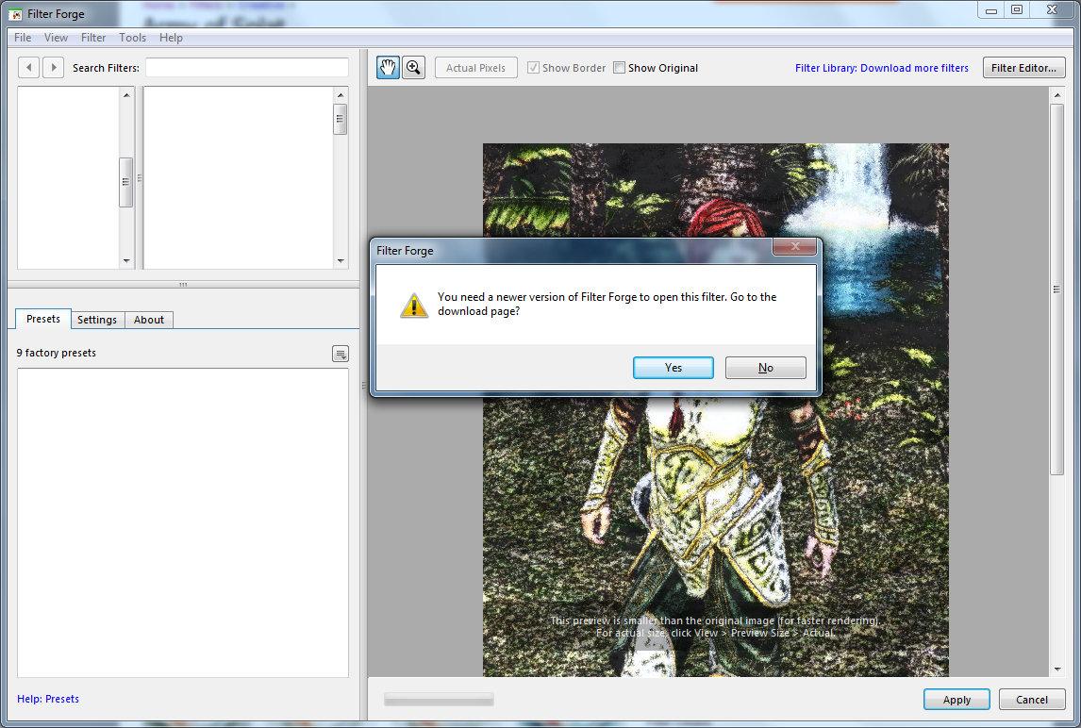Open the Tools menu
Screen dimensions: 1081x728
(x=132, y=37)
